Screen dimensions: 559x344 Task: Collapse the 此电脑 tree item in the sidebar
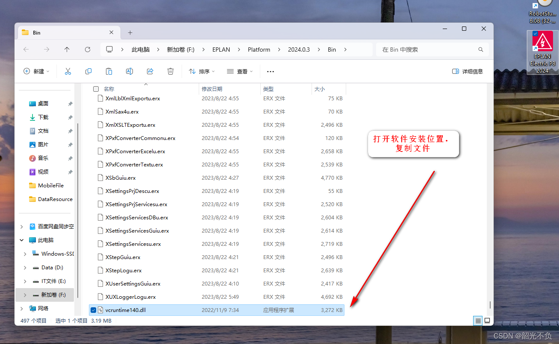pyautogui.click(x=21, y=240)
